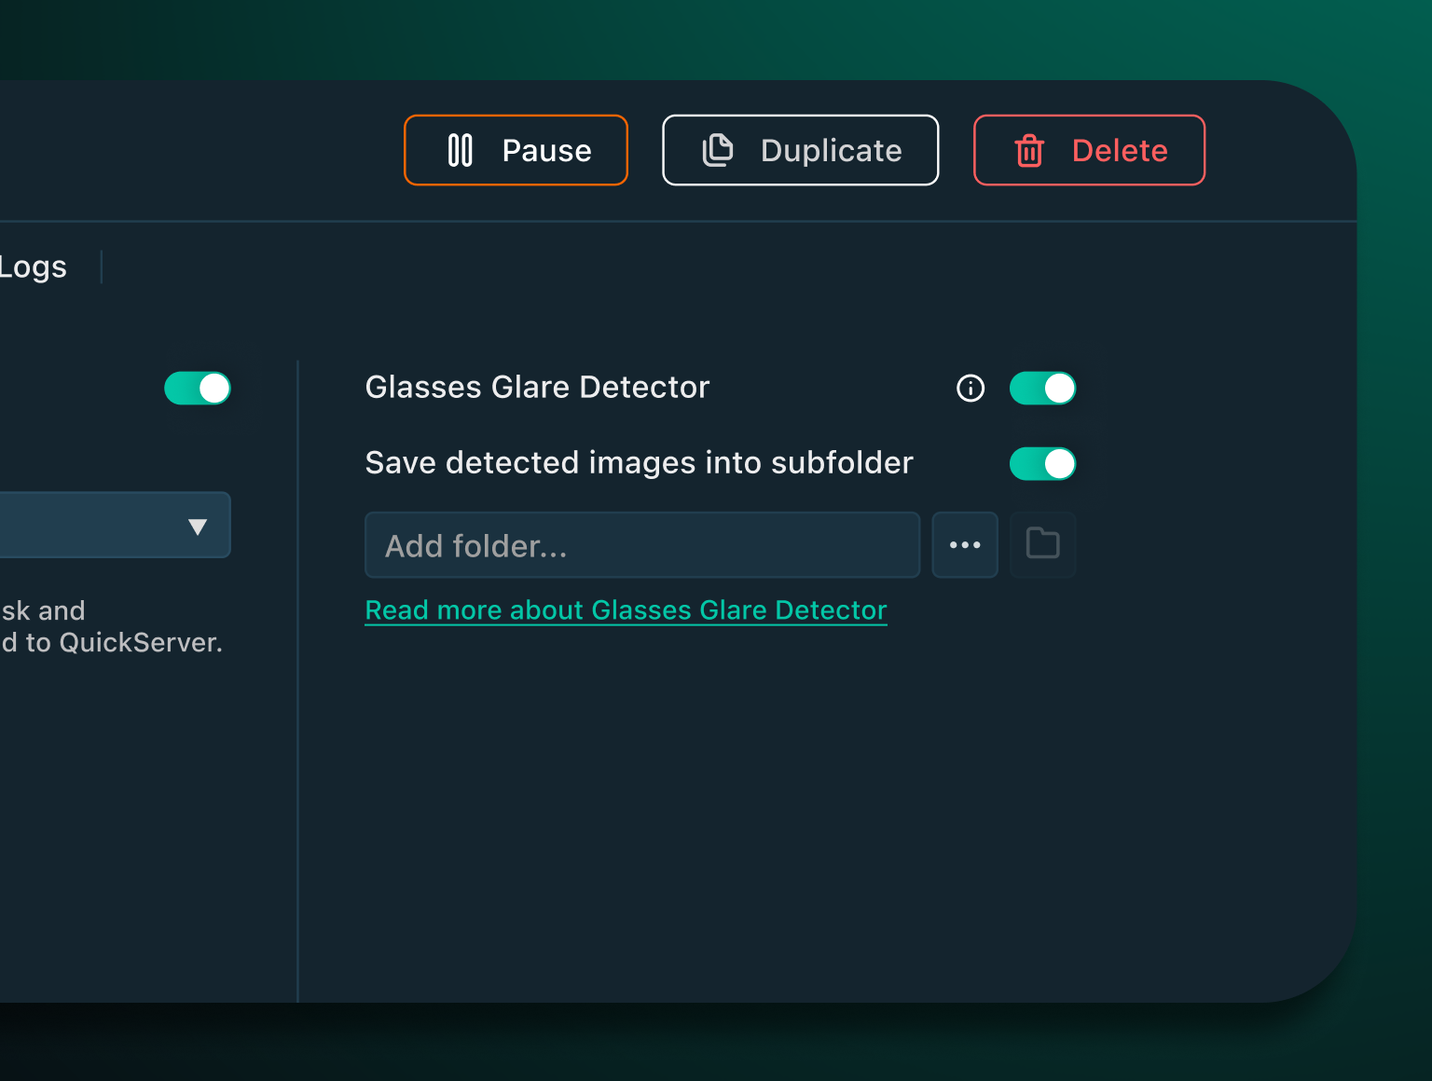Click the info icon beside Glasses Glare Detector

(x=971, y=388)
